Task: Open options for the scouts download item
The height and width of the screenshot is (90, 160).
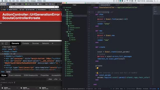Action: coord(17,88)
